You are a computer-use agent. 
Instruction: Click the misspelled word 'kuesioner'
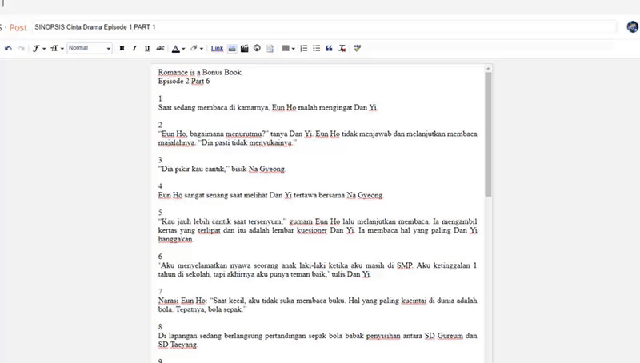pyautogui.click(x=312, y=230)
